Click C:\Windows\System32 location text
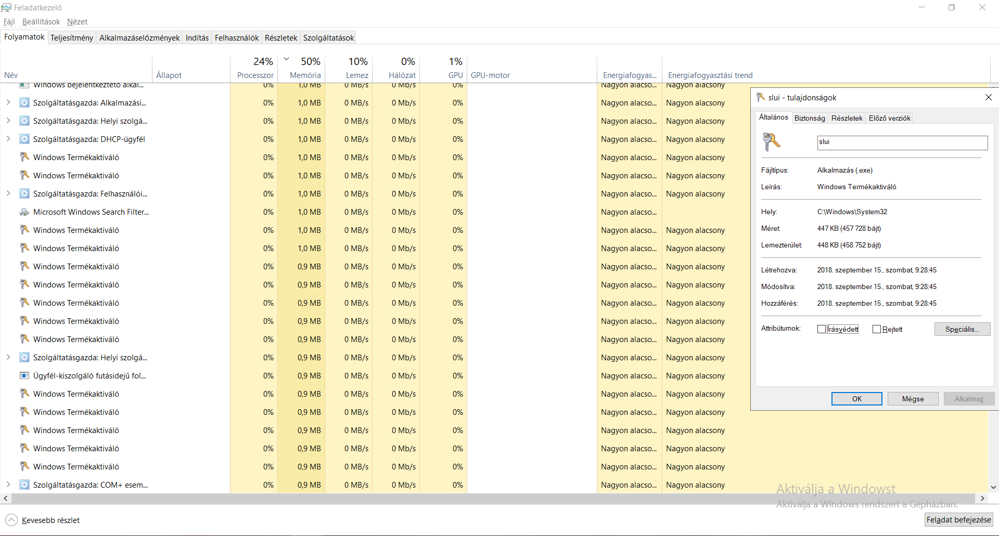 tap(852, 212)
